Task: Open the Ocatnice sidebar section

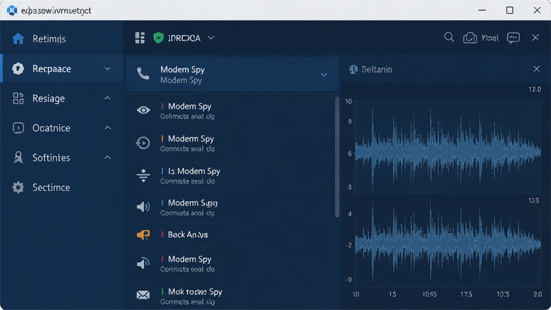Action: coord(61,128)
